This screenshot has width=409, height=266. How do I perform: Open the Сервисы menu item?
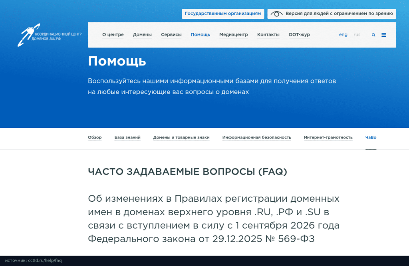[171, 35]
